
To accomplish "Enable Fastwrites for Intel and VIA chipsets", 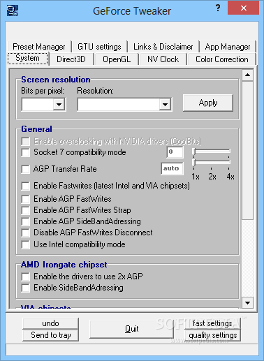I will [x=25, y=186].
